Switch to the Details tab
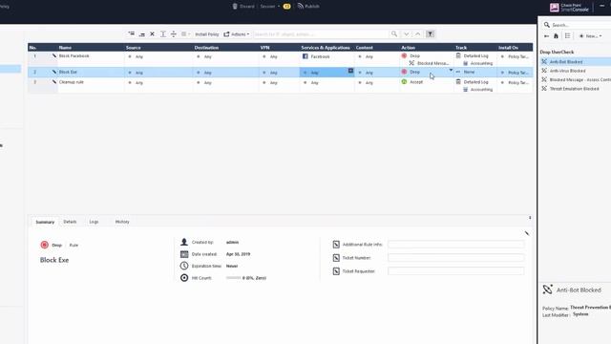 (x=70, y=222)
